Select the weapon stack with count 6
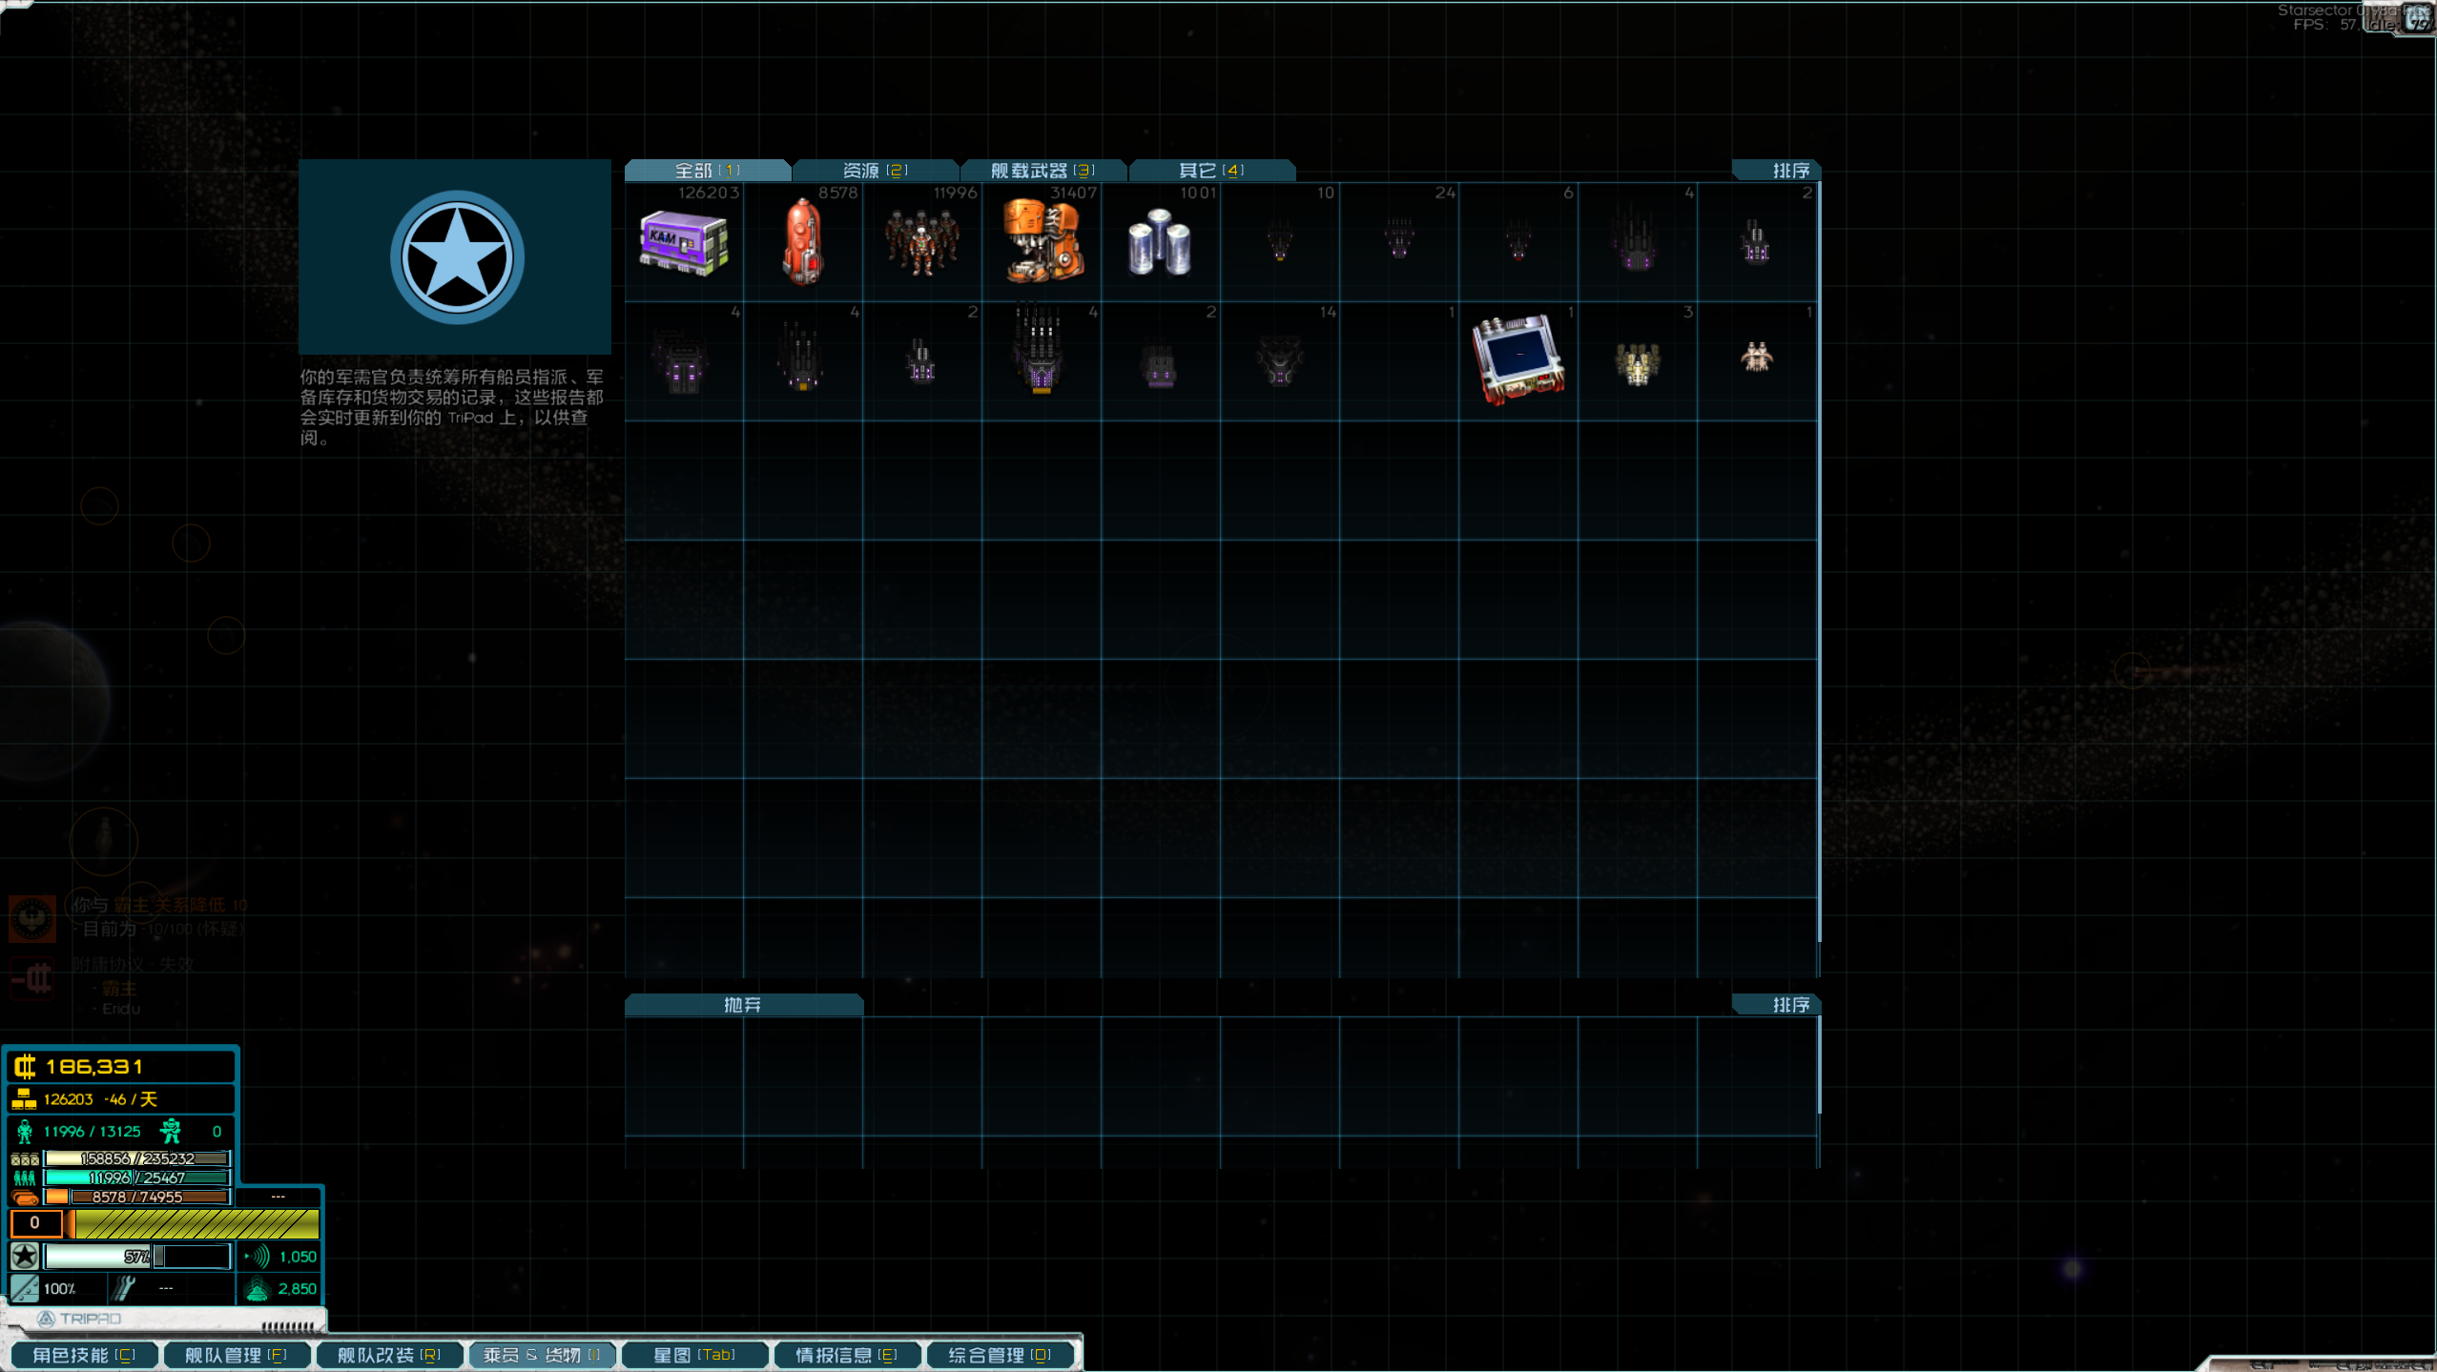This screenshot has height=1372, width=2437. (1518, 242)
